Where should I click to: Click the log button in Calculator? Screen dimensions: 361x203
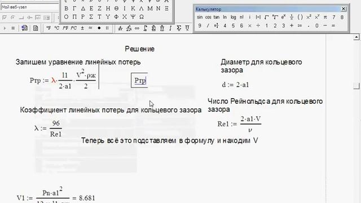233,17
